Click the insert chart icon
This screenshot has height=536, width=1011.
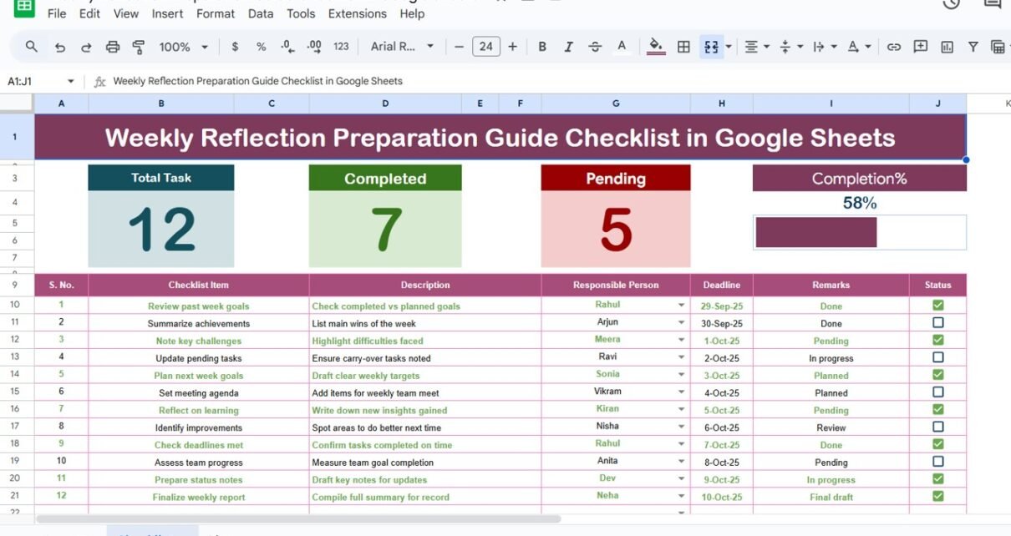click(947, 47)
